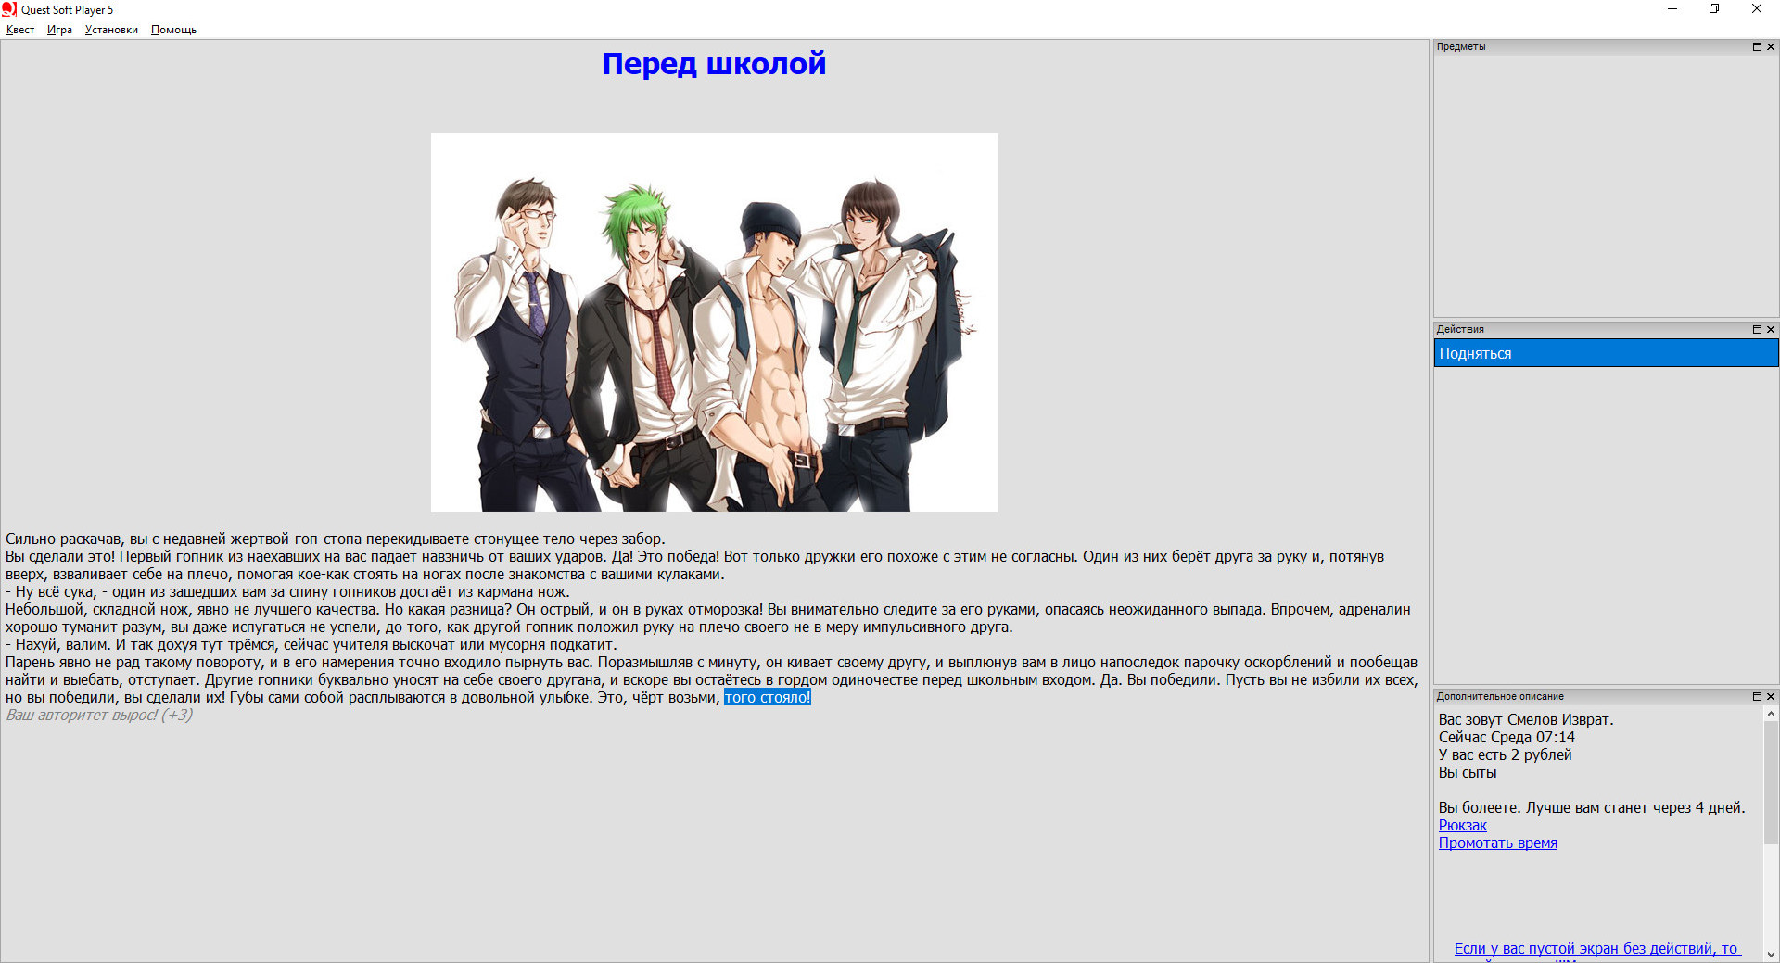The image size is (1780, 963).
Task: Close the Дополнительное описание panel
Action: pos(1771,696)
